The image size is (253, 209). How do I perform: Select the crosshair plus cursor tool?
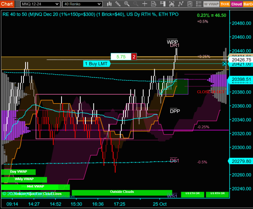pos(145,4)
